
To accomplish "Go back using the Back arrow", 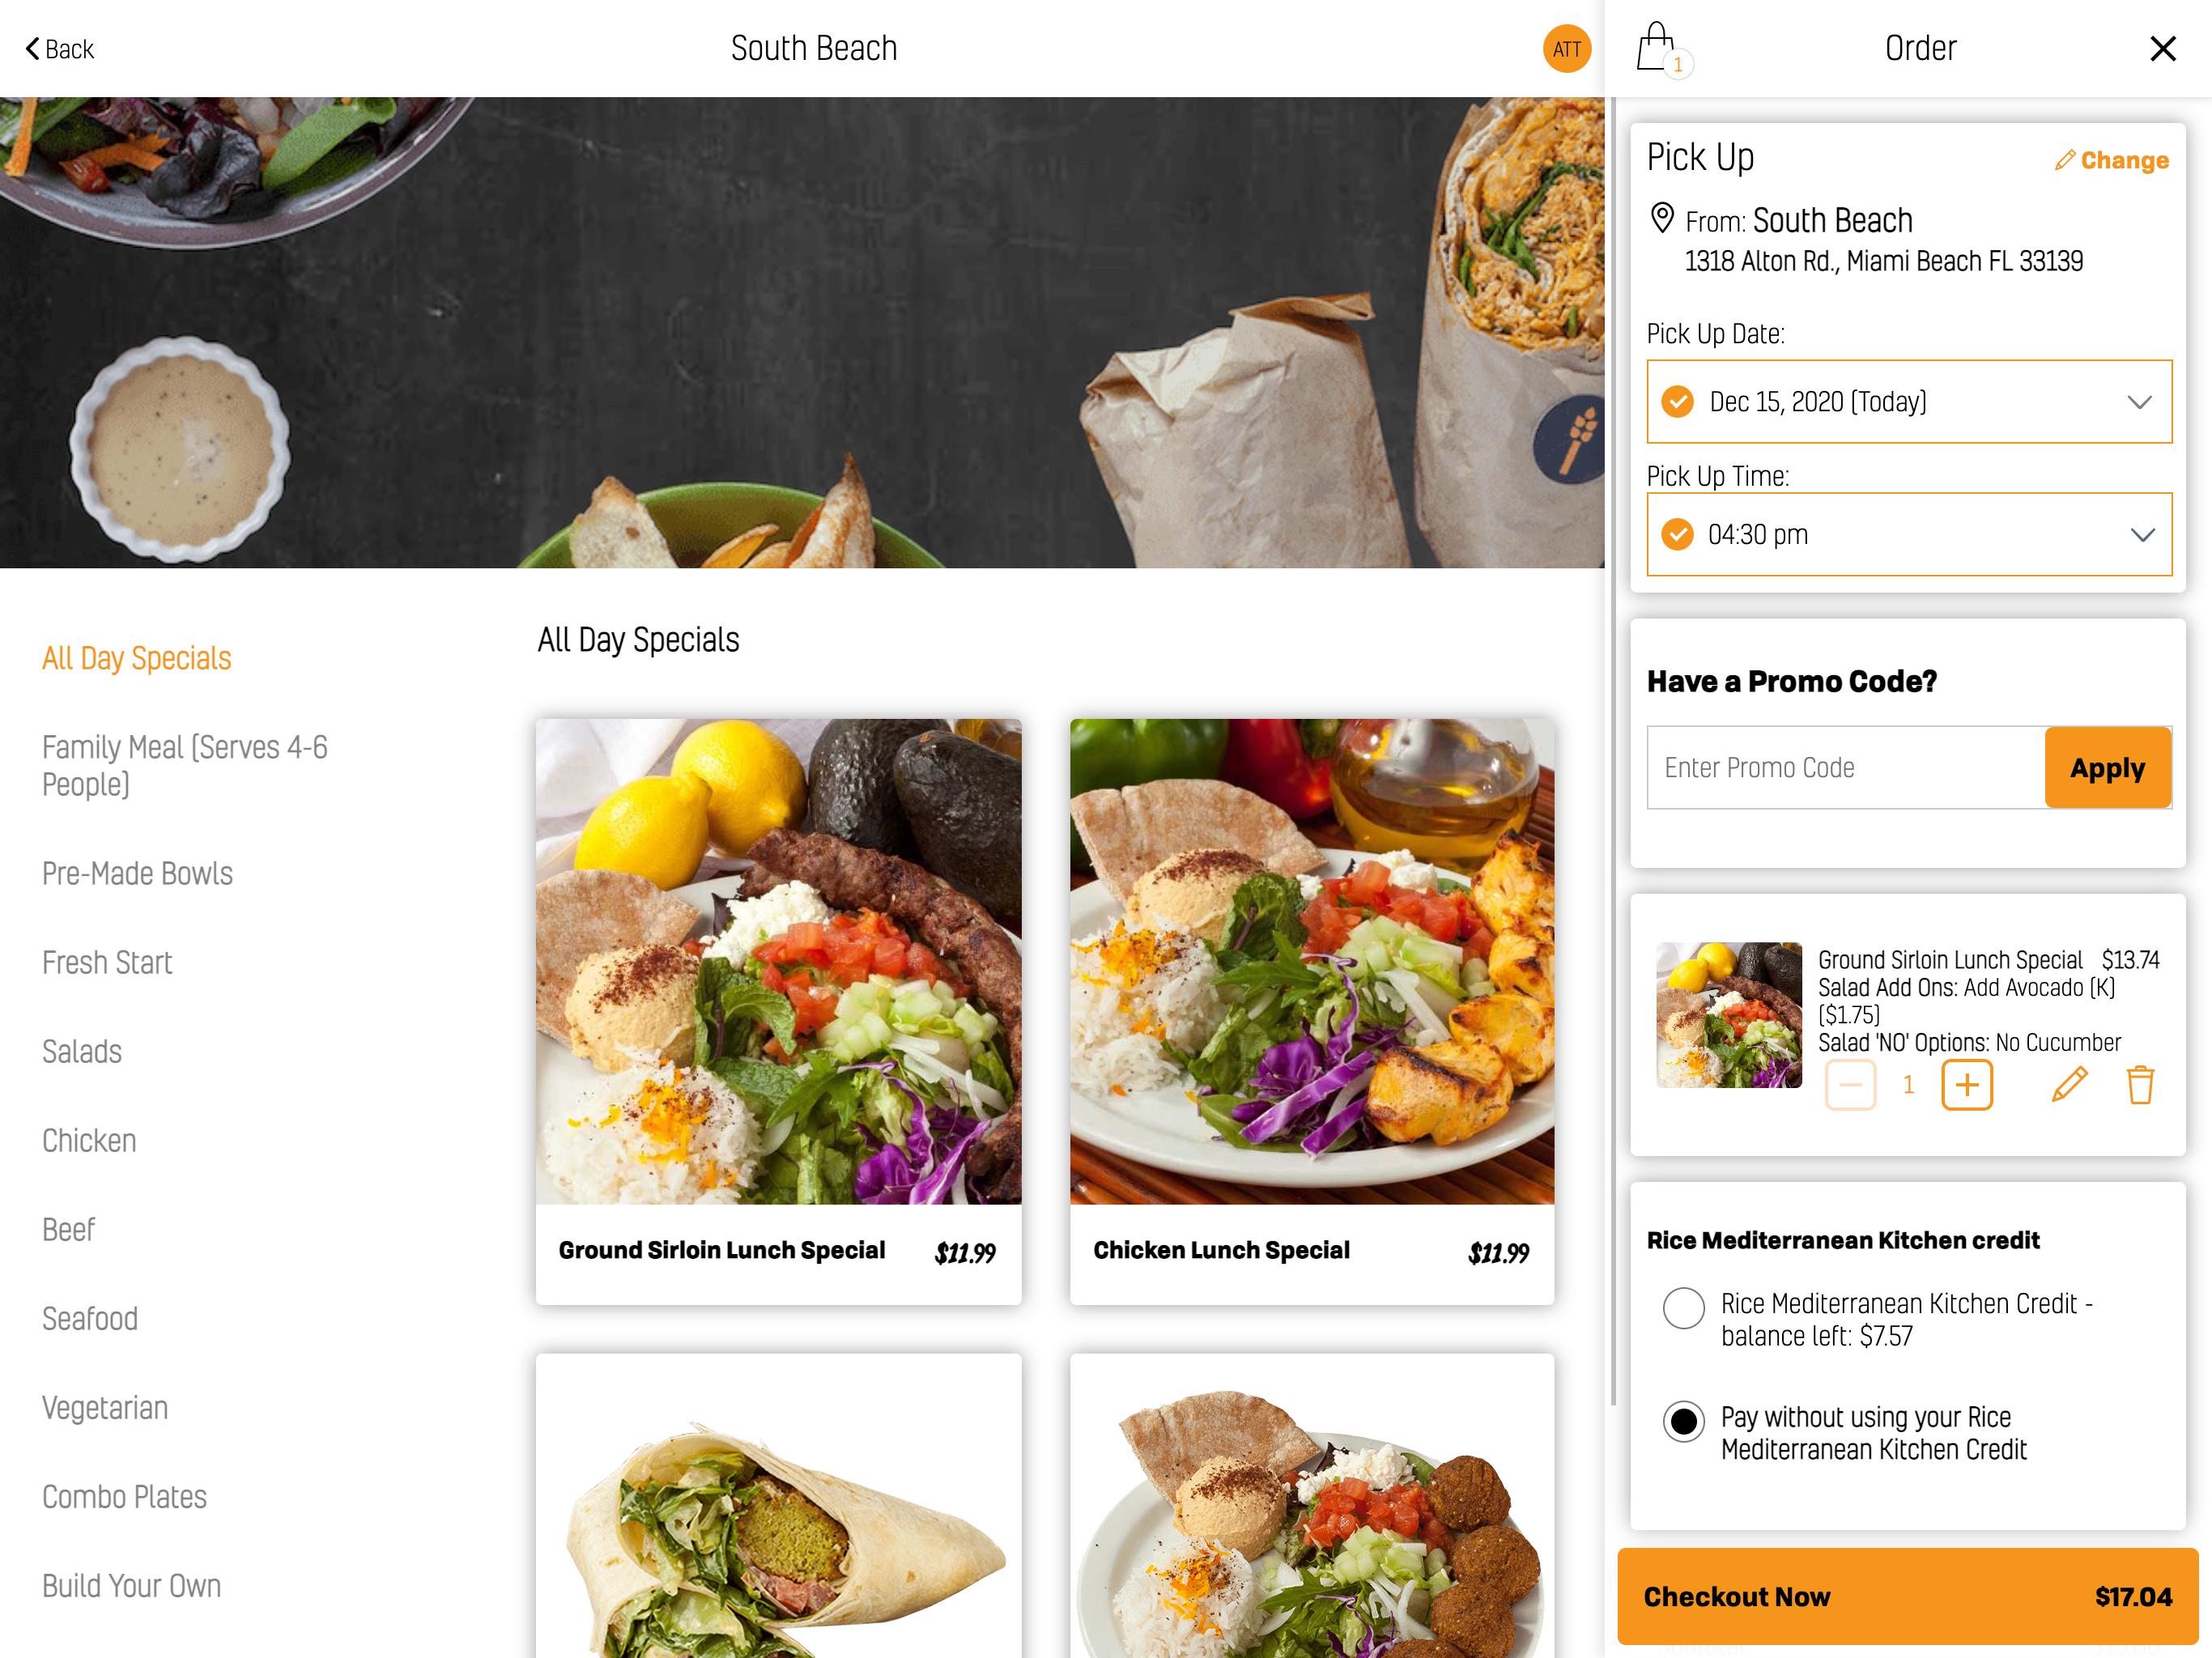I will (60, 49).
